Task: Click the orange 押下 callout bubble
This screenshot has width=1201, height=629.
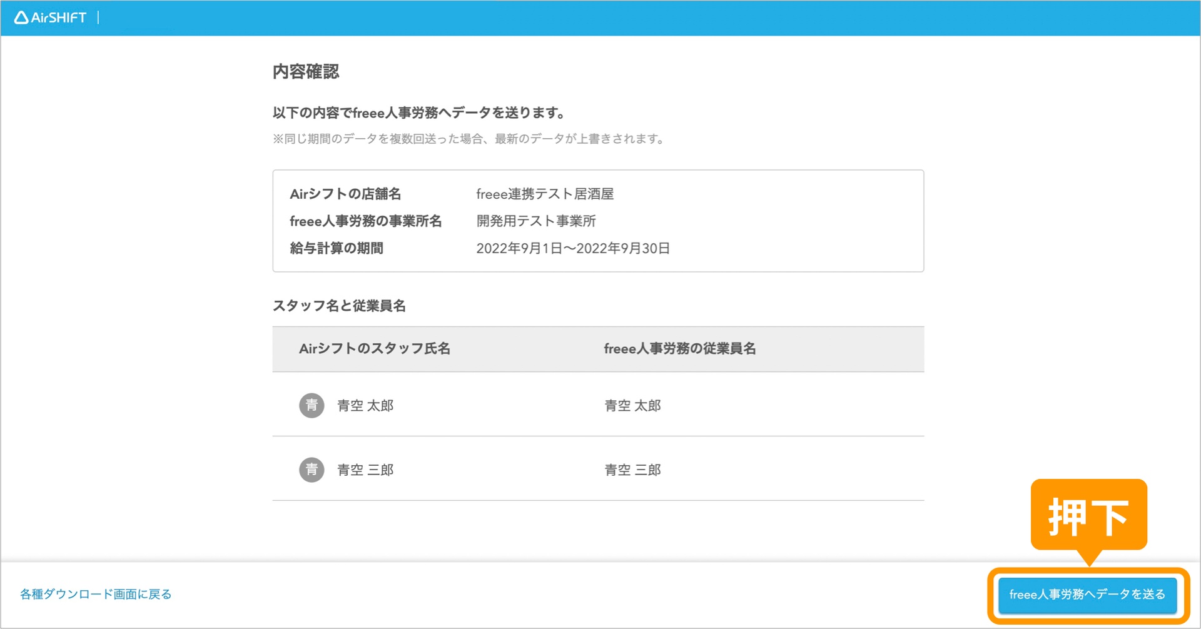Action: pyautogui.click(x=1088, y=516)
